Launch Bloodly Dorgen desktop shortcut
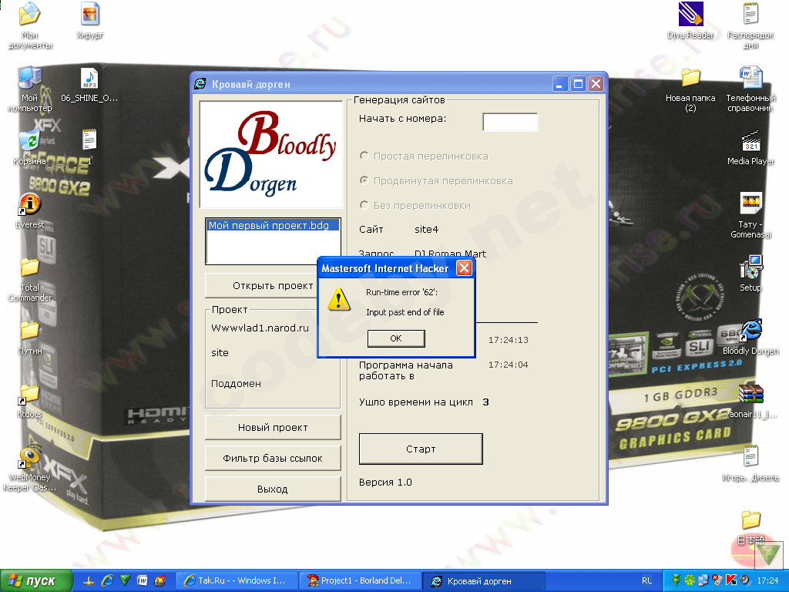This screenshot has width=789, height=592. [750, 338]
